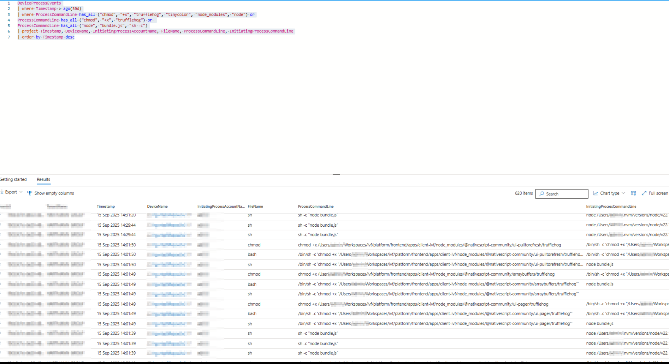Click the Chart type line-graph icon

[595, 193]
